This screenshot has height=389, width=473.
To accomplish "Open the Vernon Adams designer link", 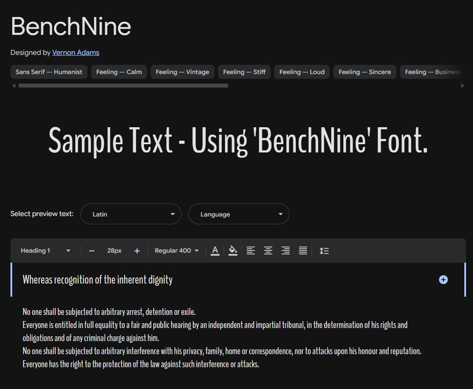I will [x=76, y=53].
